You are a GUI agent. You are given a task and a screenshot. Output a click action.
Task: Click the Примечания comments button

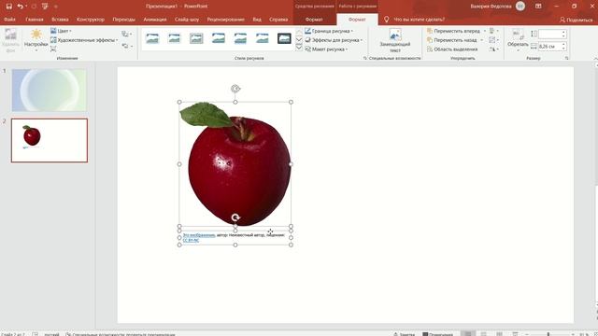437,334
